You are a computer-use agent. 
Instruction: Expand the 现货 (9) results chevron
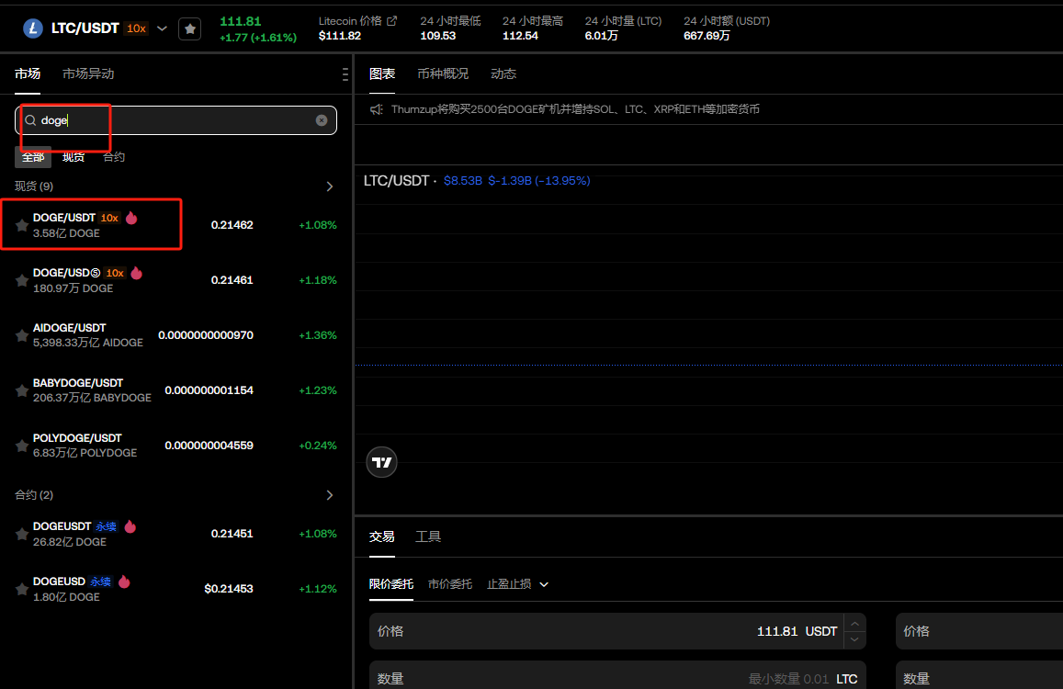pyautogui.click(x=330, y=186)
